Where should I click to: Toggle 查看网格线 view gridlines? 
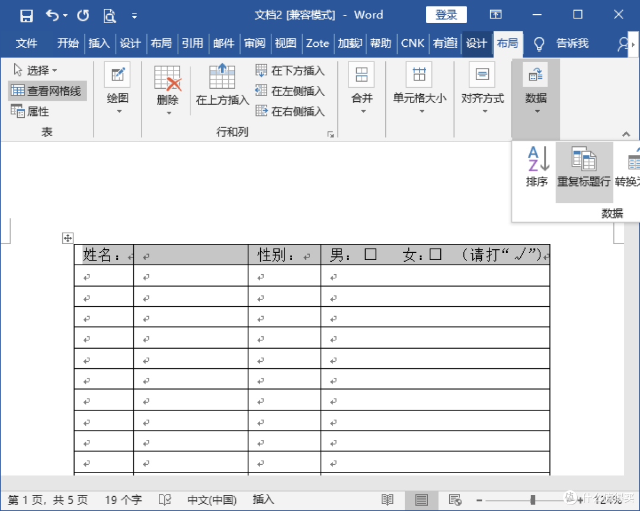pos(47,91)
